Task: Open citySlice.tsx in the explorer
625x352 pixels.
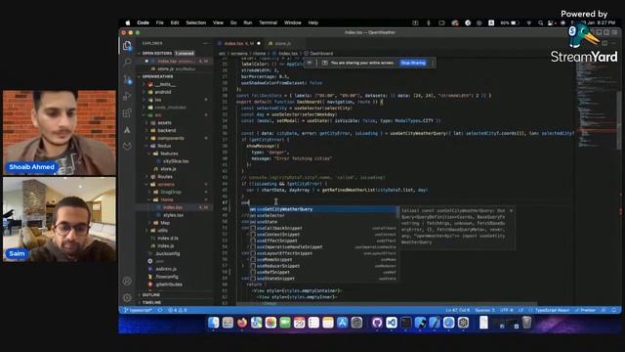Action: coord(176,161)
